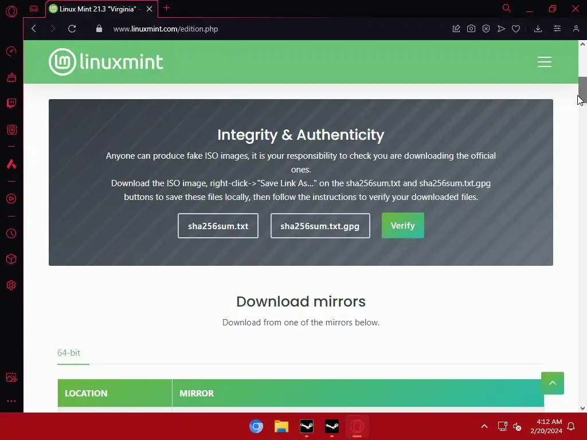
Task: Click the scroll-to-top arrow button
Action: point(553,383)
